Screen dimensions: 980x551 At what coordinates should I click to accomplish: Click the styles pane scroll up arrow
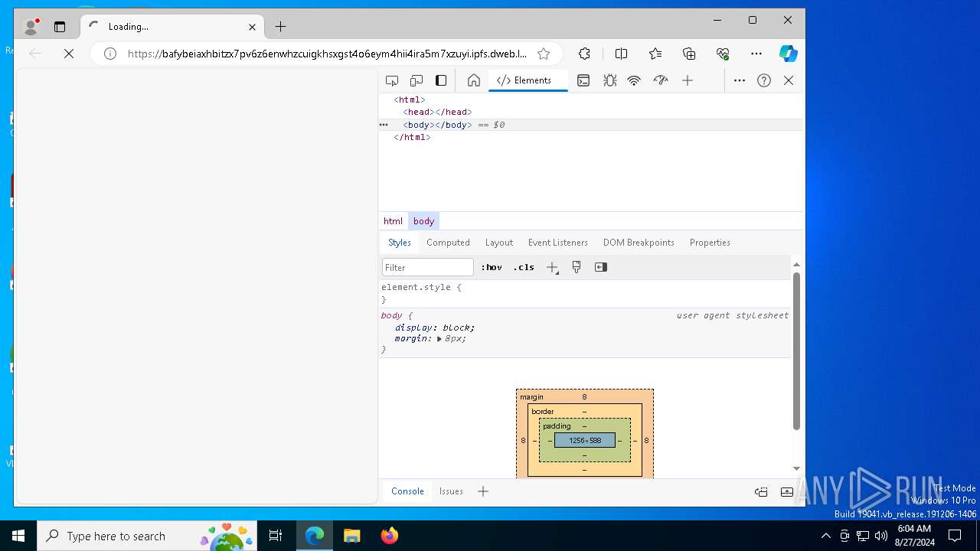coord(796,264)
